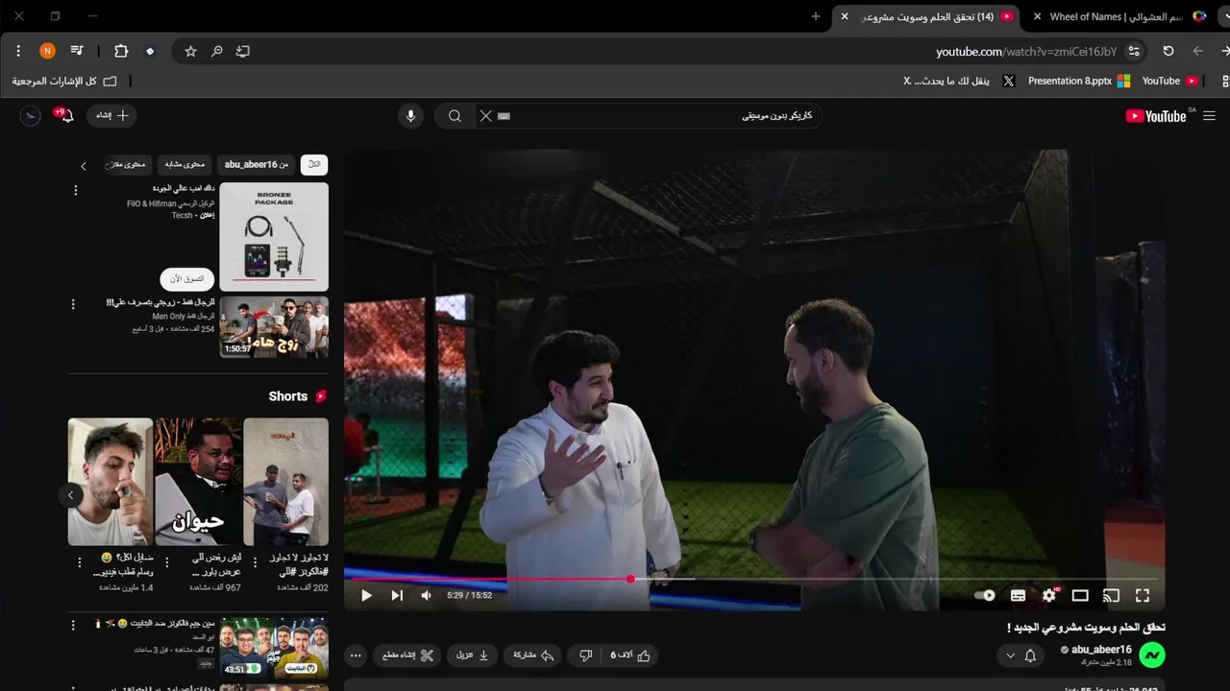Run search with the magnifier button
This screenshot has height=691, width=1230.
click(x=455, y=116)
